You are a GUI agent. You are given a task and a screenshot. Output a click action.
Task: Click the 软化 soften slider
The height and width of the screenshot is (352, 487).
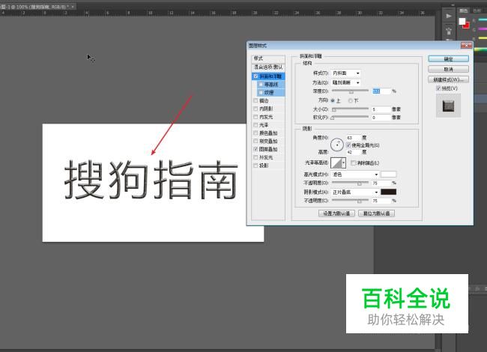coord(350,118)
